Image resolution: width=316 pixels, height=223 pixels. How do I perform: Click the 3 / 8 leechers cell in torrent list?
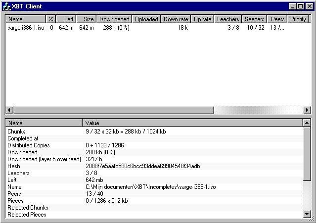[233, 28]
